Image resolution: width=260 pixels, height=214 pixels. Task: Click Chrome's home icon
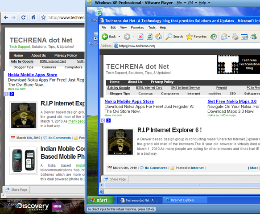pyautogui.click(x=33, y=17)
